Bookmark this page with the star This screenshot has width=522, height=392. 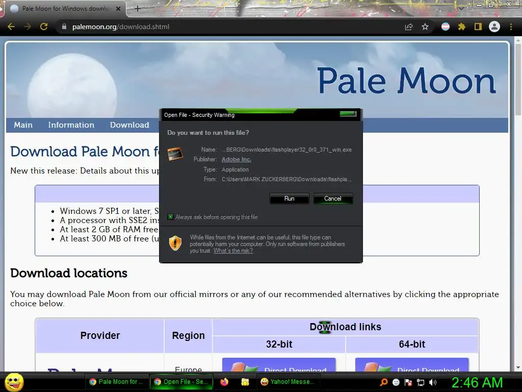click(x=425, y=27)
